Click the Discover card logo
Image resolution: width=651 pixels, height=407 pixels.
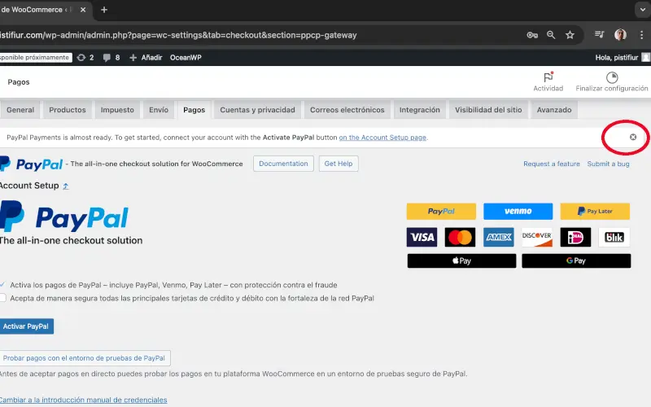537,237
